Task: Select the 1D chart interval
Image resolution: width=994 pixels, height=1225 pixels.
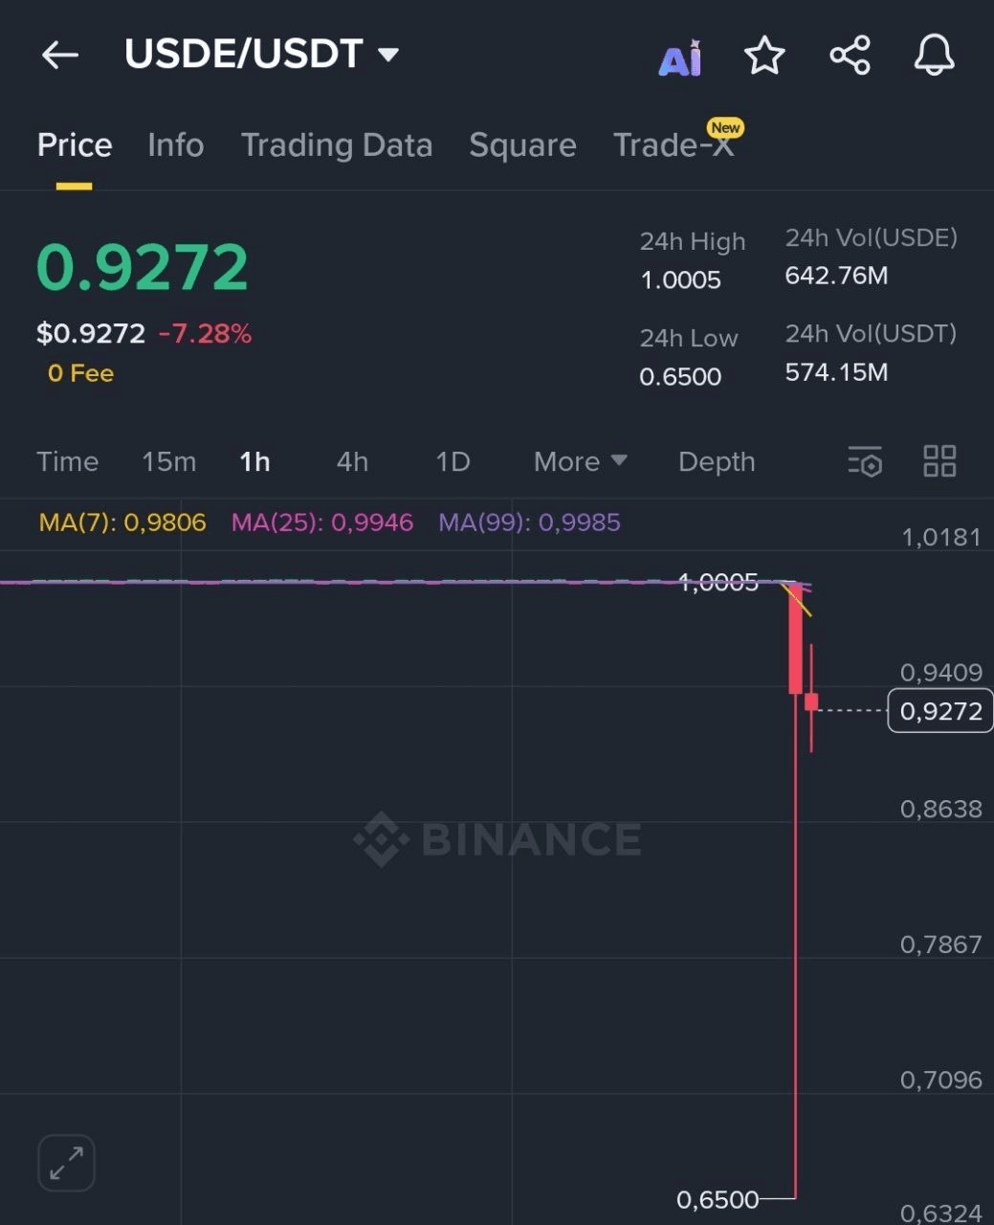Action: click(x=453, y=461)
